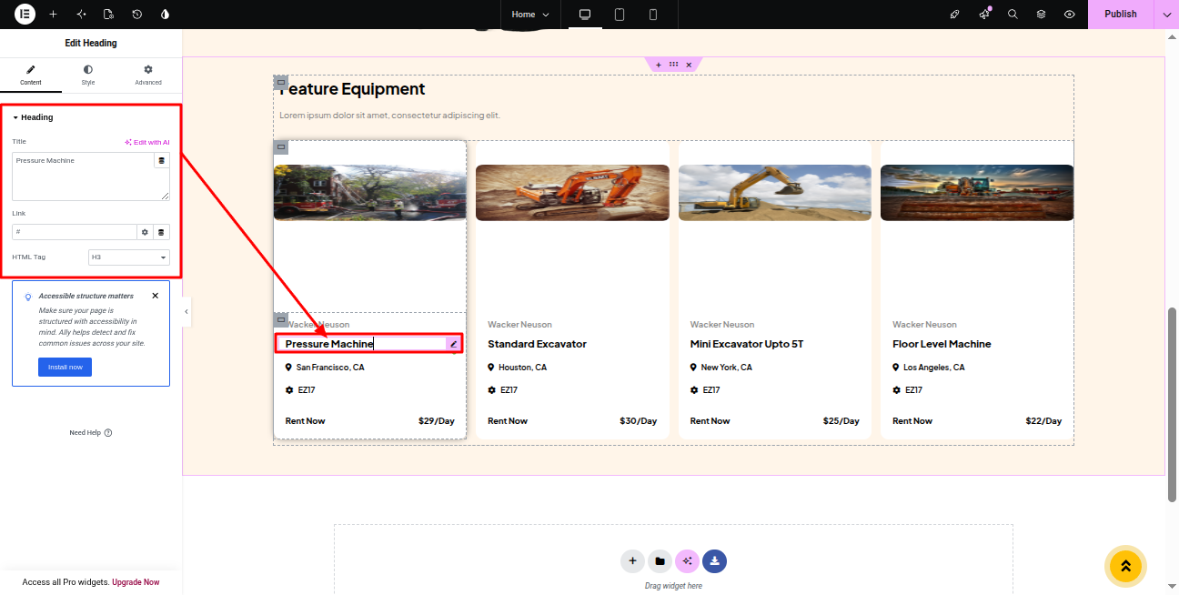Click Standard Excavator heading
The image size is (1179, 595).
click(x=537, y=344)
